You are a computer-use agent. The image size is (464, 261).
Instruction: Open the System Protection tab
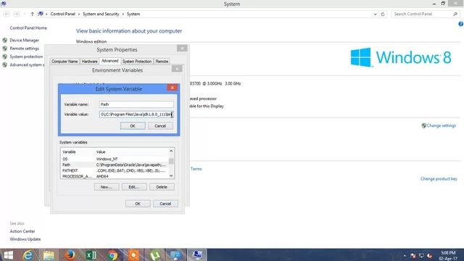click(137, 61)
